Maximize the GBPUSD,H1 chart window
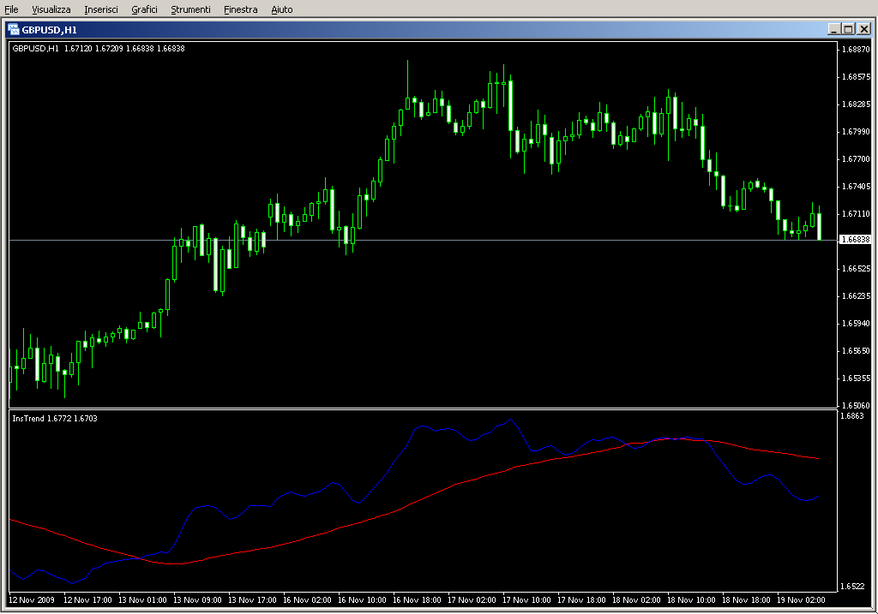Image resolution: width=878 pixels, height=614 pixels. tap(848, 29)
